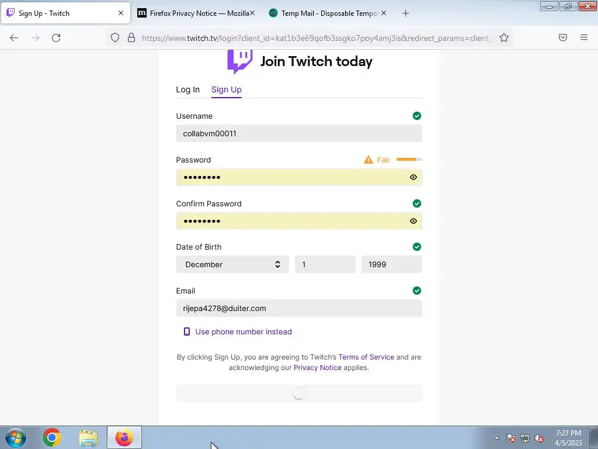Close the Temp Mail tab

pos(384,13)
